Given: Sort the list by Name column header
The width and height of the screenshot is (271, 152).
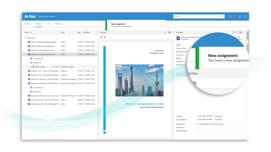Looking at the screenshot, I should point(27,32).
